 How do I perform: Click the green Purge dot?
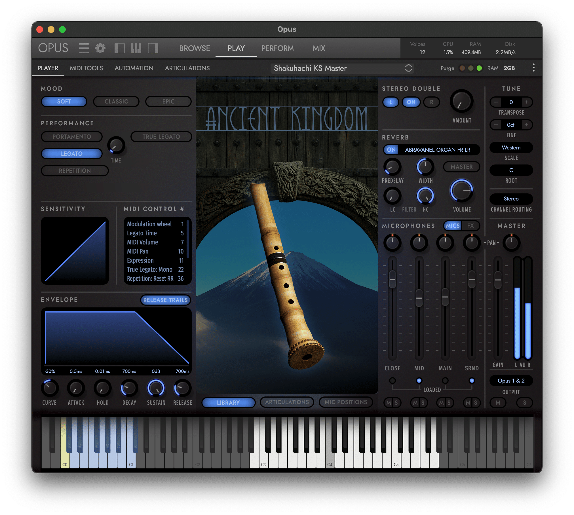click(x=479, y=68)
